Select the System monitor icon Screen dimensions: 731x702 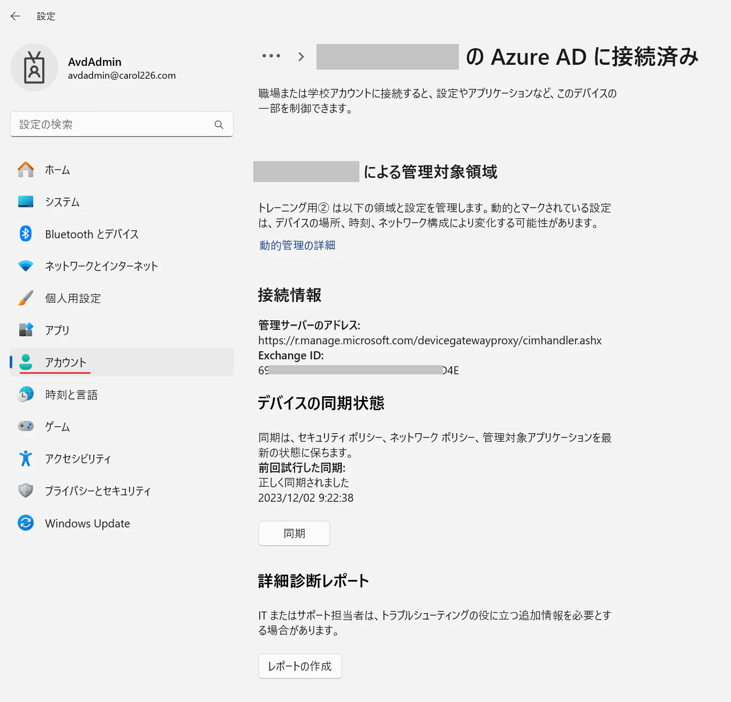click(x=26, y=202)
